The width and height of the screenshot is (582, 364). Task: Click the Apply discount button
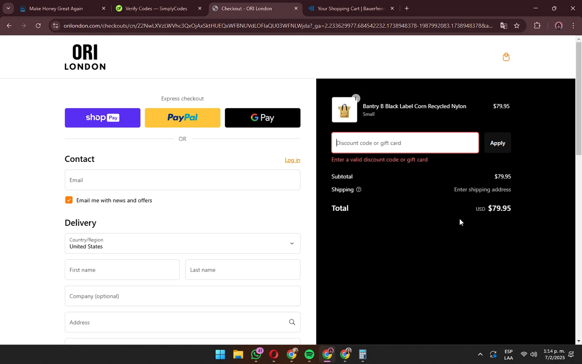tap(497, 143)
